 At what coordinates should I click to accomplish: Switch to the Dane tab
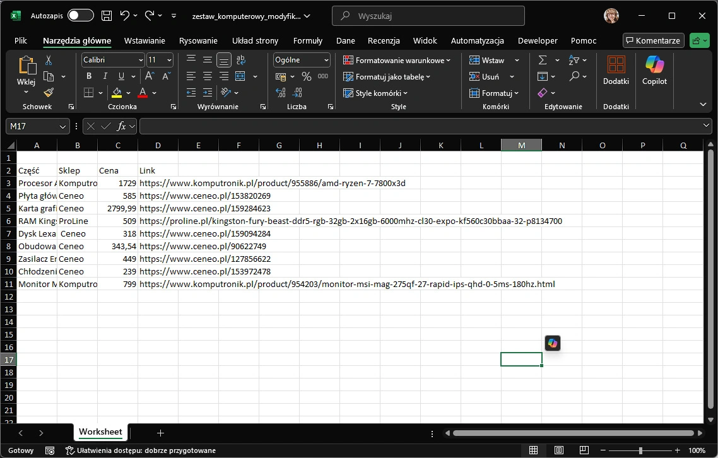tap(346, 41)
